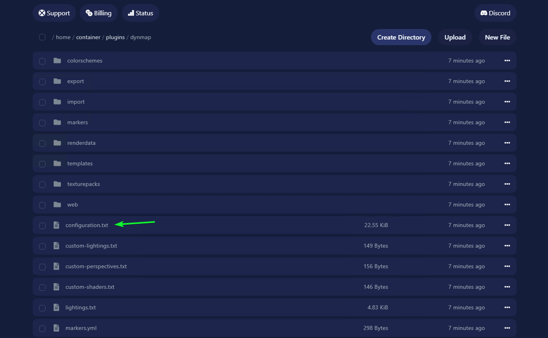Click the folder icon beside texturepacks
The width and height of the screenshot is (548, 338).
point(57,184)
